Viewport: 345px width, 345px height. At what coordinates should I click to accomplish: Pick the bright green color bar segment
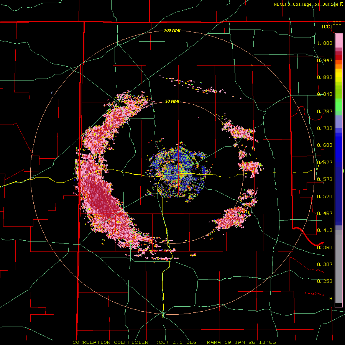pos(338,105)
